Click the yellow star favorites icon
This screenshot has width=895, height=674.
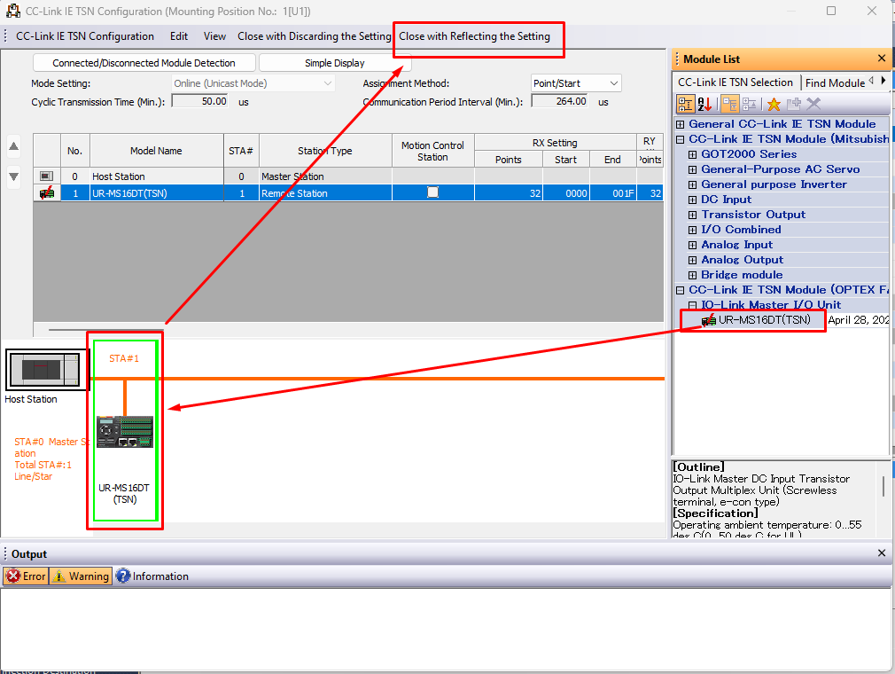(774, 104)
